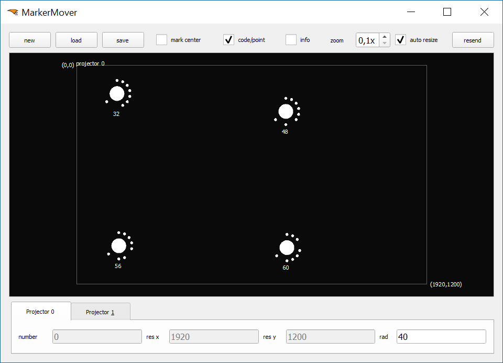Select marker 48 circle in canvas
503x363 pixels.
(286, 112)
